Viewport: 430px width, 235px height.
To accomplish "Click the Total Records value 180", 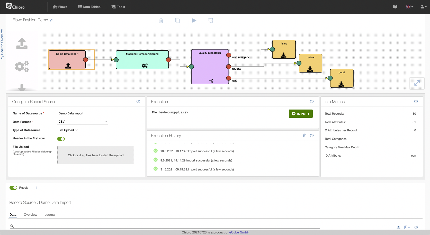I will (x=413, y=114).
